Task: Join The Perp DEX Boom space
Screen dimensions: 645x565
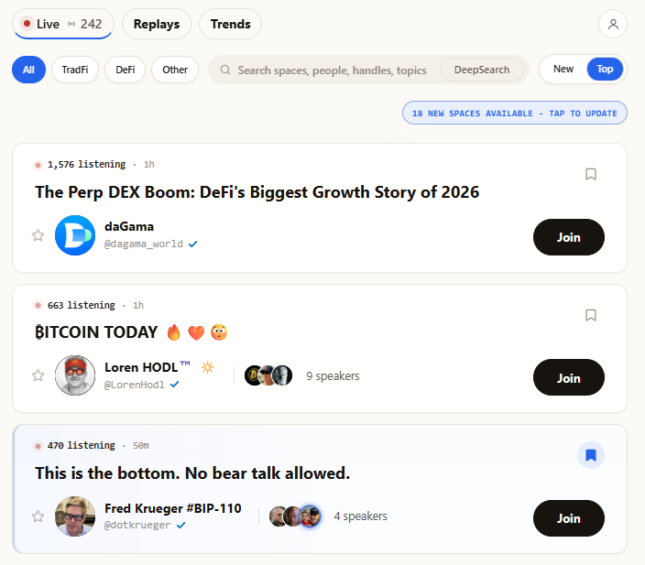Action: click(x=568, y=237)
